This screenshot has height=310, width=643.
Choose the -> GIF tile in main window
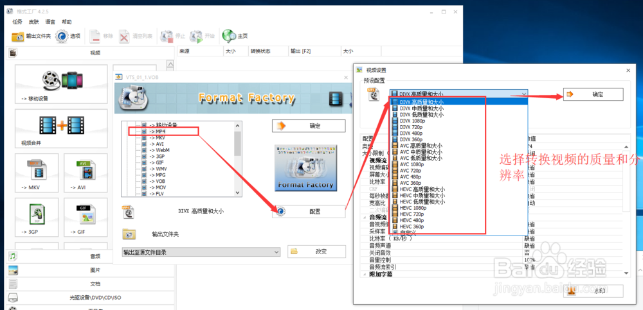click(x=86, y=217)
